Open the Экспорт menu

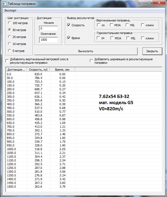[10, 10]
